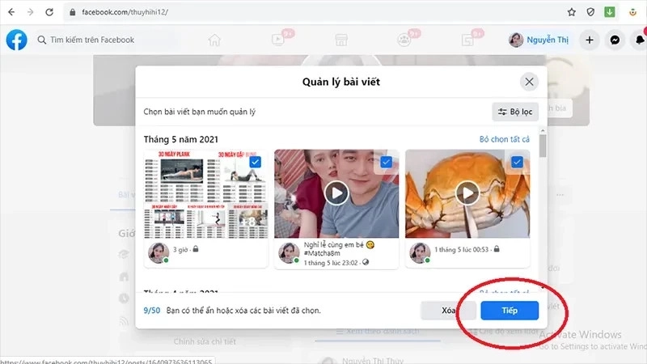Screen dimensions: 647x364
Task: Click the Facebook logo
Action: 16,40
